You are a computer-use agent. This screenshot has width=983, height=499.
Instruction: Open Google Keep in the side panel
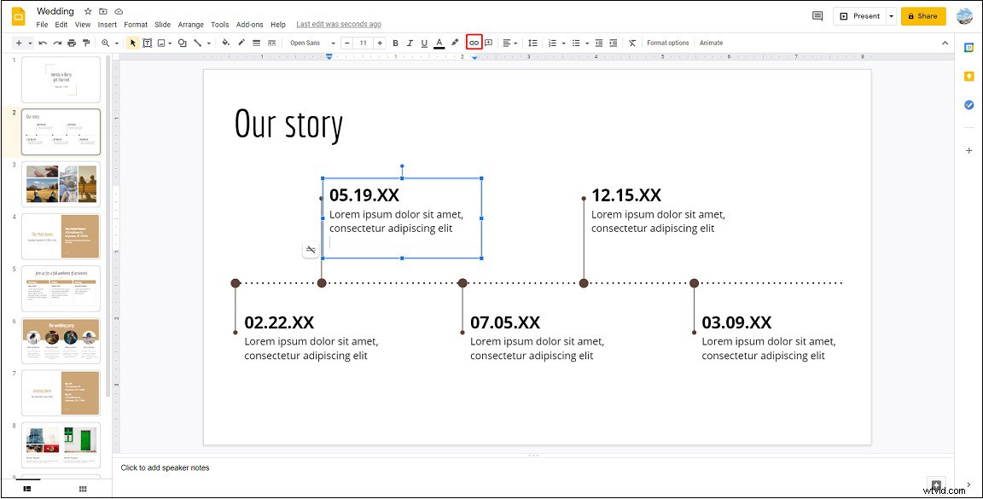coord(969,77)
